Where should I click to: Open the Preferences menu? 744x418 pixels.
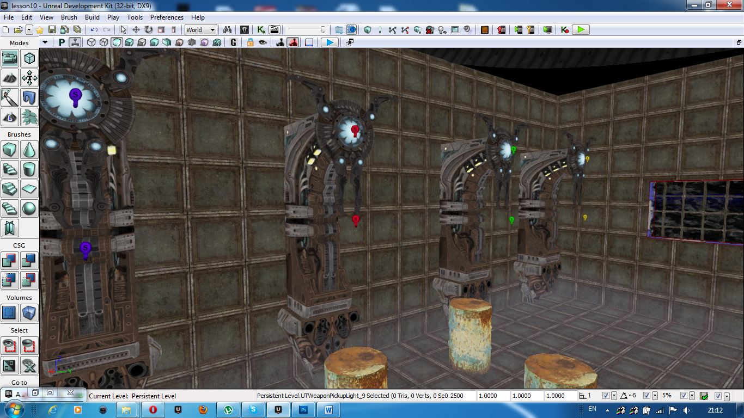point(167,17)
